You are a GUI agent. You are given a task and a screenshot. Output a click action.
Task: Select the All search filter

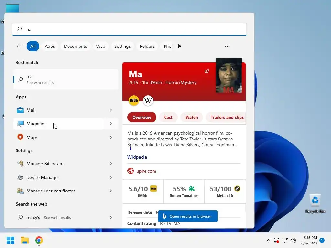click(33, 46)
